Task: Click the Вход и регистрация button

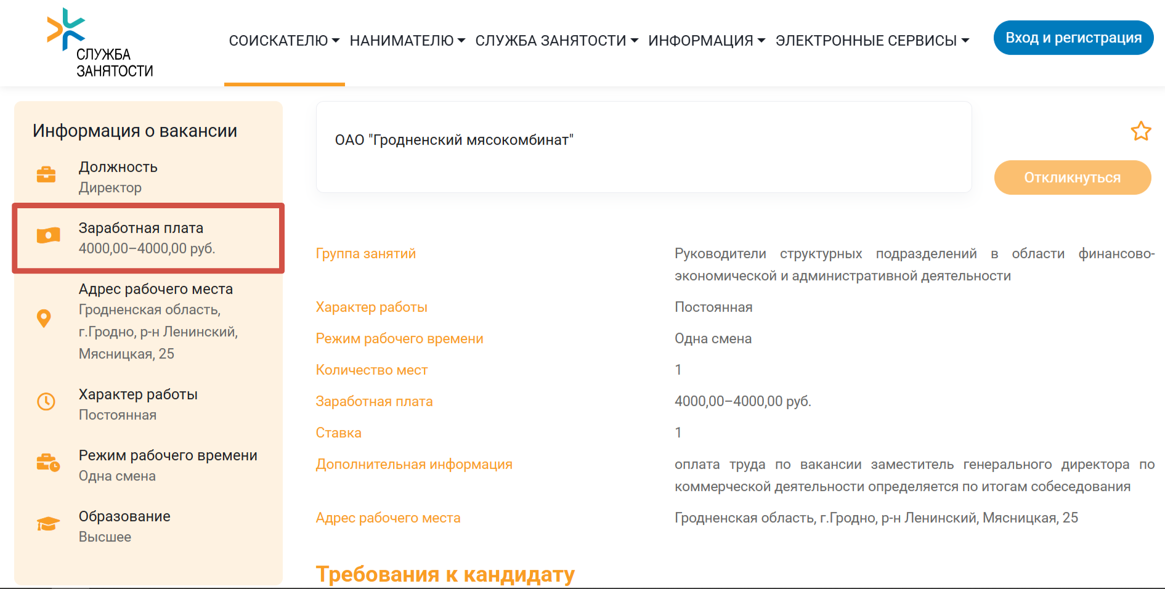Action: tap(1073, 37)
